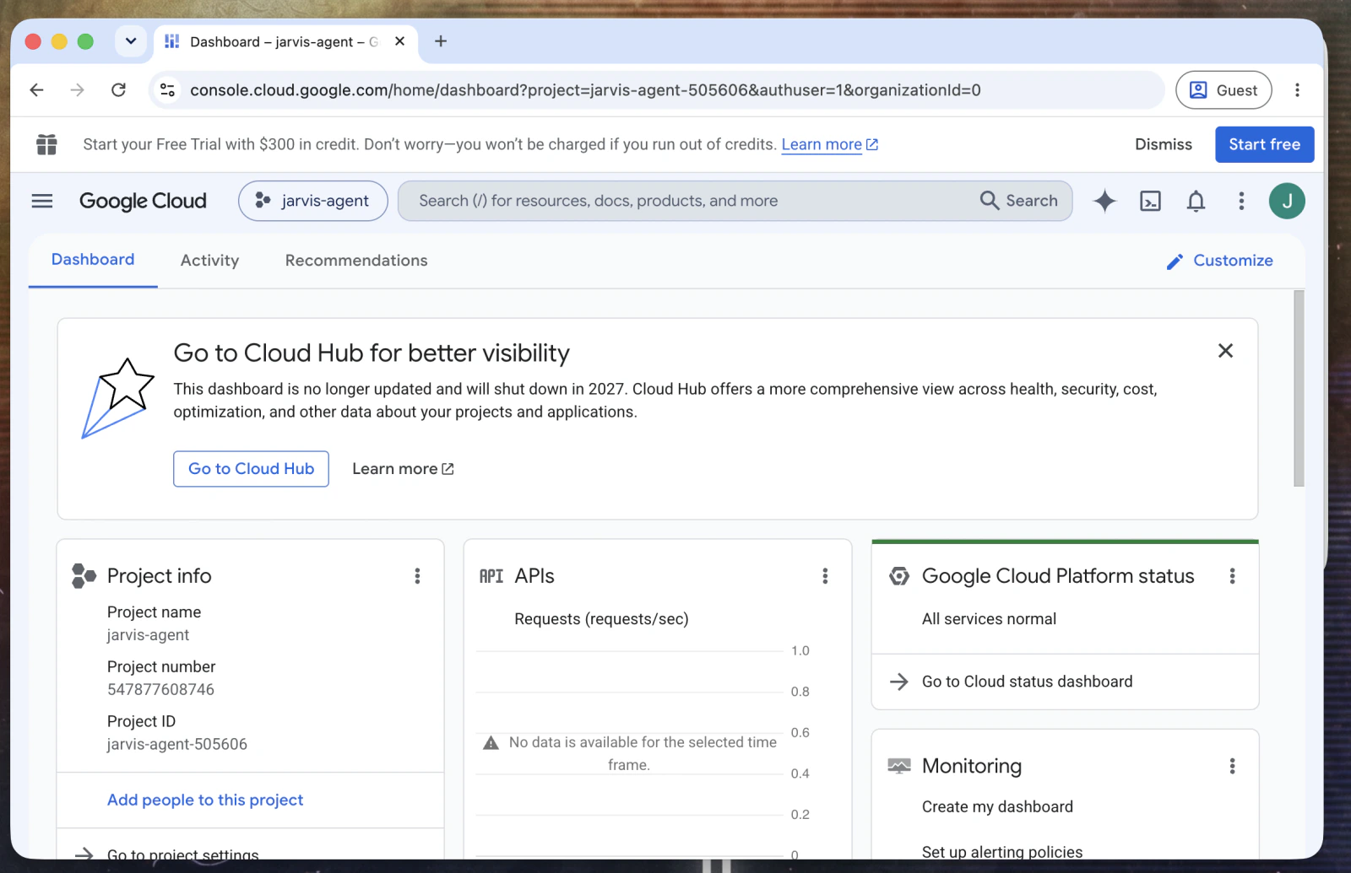Open Chrome three-dot menu
Image resolution: width=1351 pixels, height=873 pixels.
coord(1298,90)
